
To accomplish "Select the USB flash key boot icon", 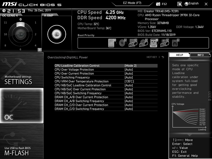I will (154, 43).
